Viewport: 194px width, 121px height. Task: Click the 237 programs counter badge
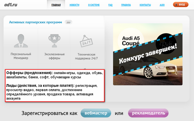coord(68,22)
